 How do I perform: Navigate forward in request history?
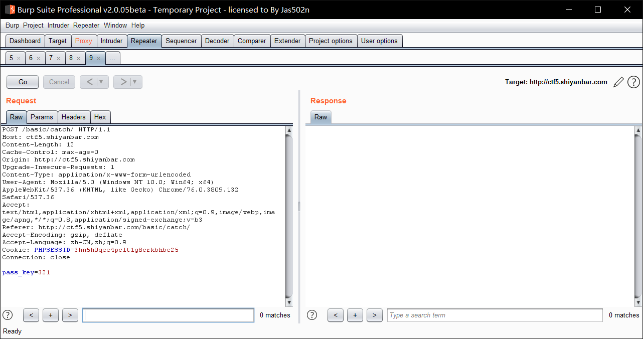123,82
